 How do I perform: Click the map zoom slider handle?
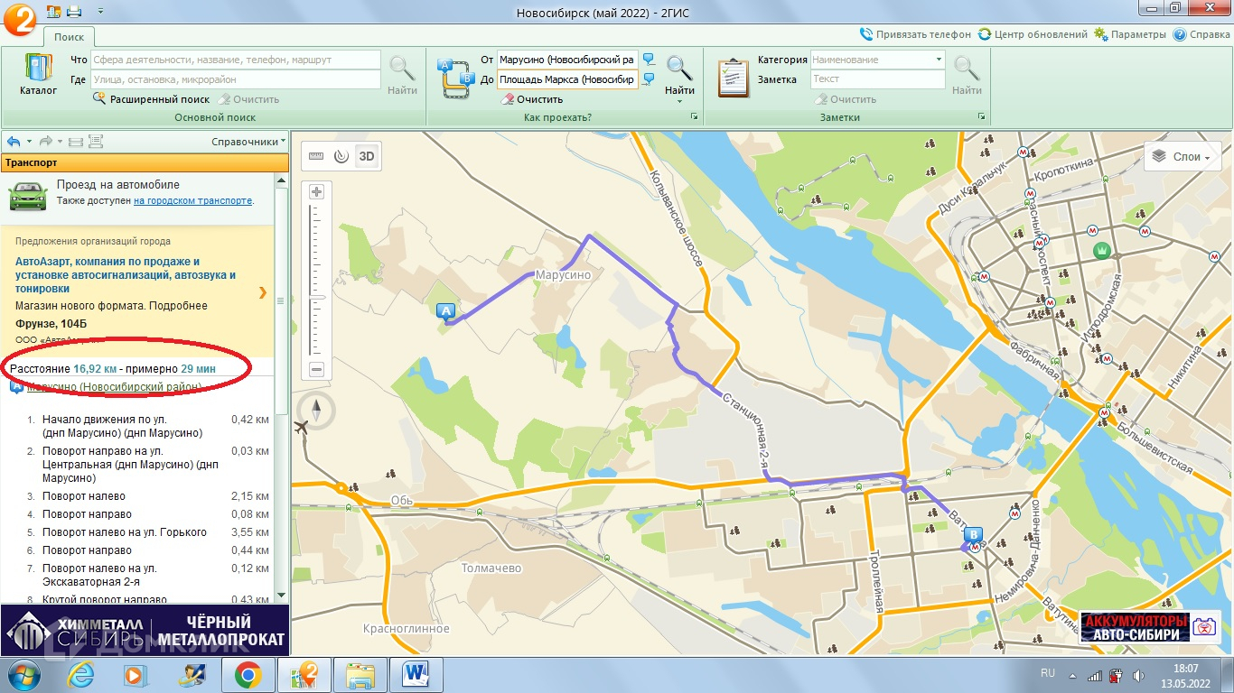[316, 296]
